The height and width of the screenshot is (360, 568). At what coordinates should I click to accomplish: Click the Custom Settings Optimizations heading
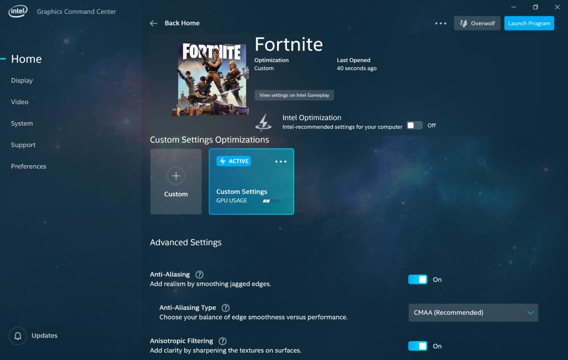click(209, 140)
